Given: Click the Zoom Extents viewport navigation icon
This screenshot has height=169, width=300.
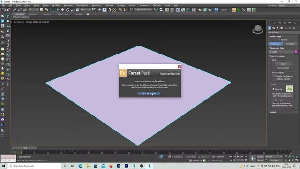Looking at the screenshot, I should pos(293,157).
